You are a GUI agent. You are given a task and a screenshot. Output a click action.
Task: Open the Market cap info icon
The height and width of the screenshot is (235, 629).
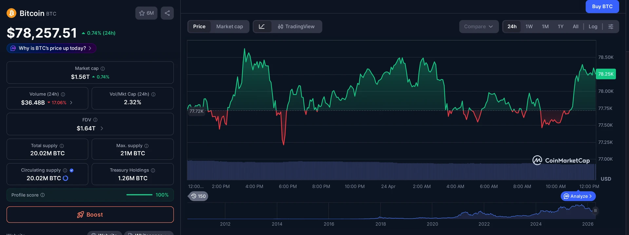point(103,68)
